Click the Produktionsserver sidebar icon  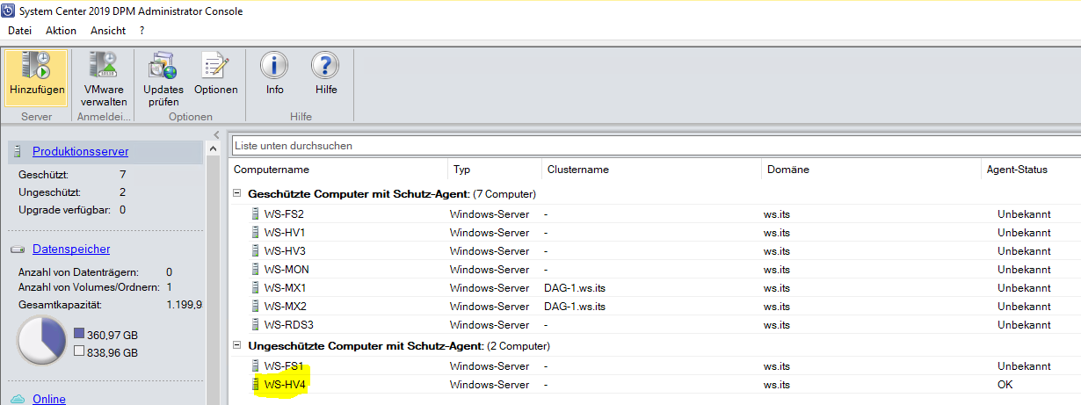(18, 152)
